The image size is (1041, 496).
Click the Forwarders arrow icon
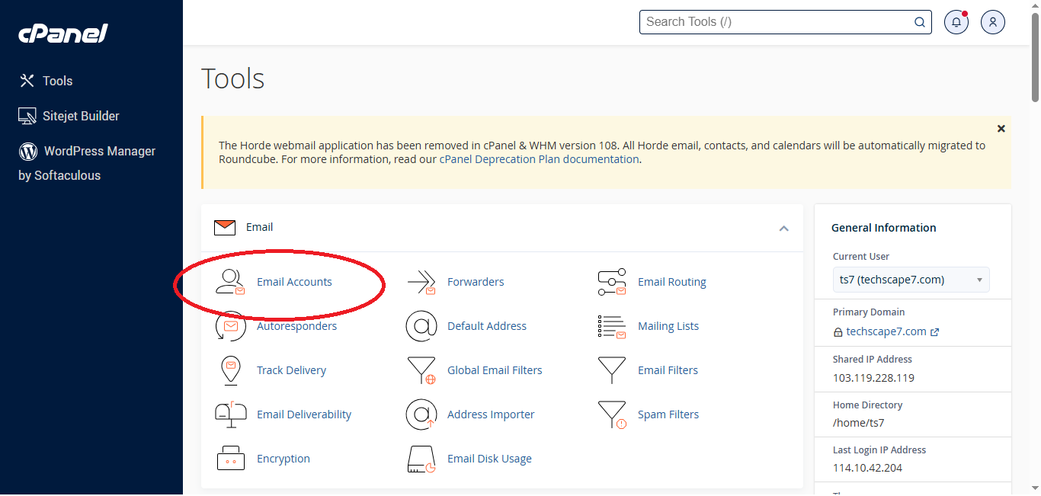(x=421, y=282)
